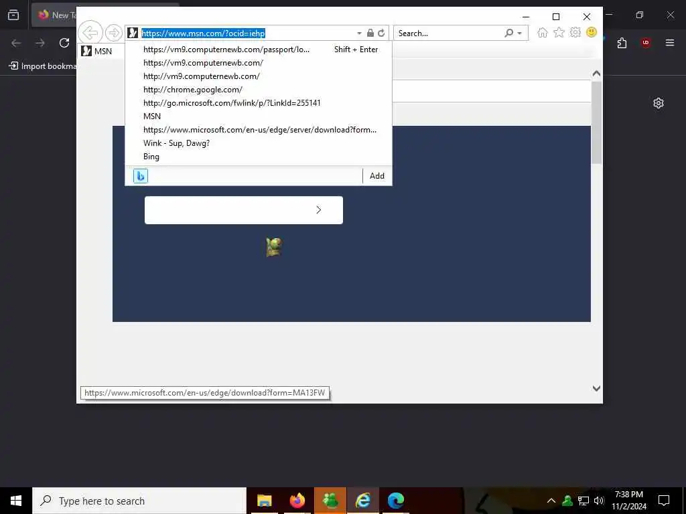Click the volume speaker tray icon

point(599,501)
